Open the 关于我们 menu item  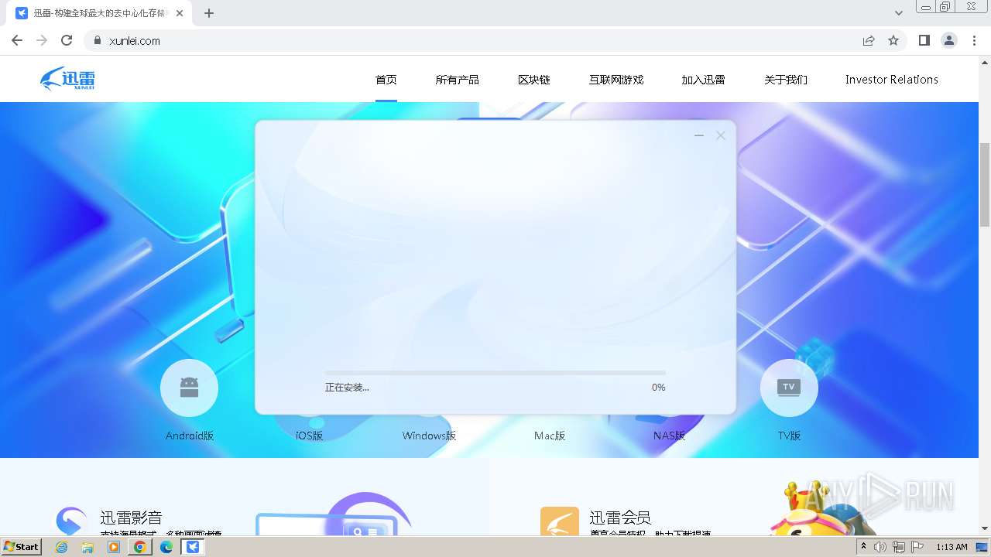click(786, 80)
